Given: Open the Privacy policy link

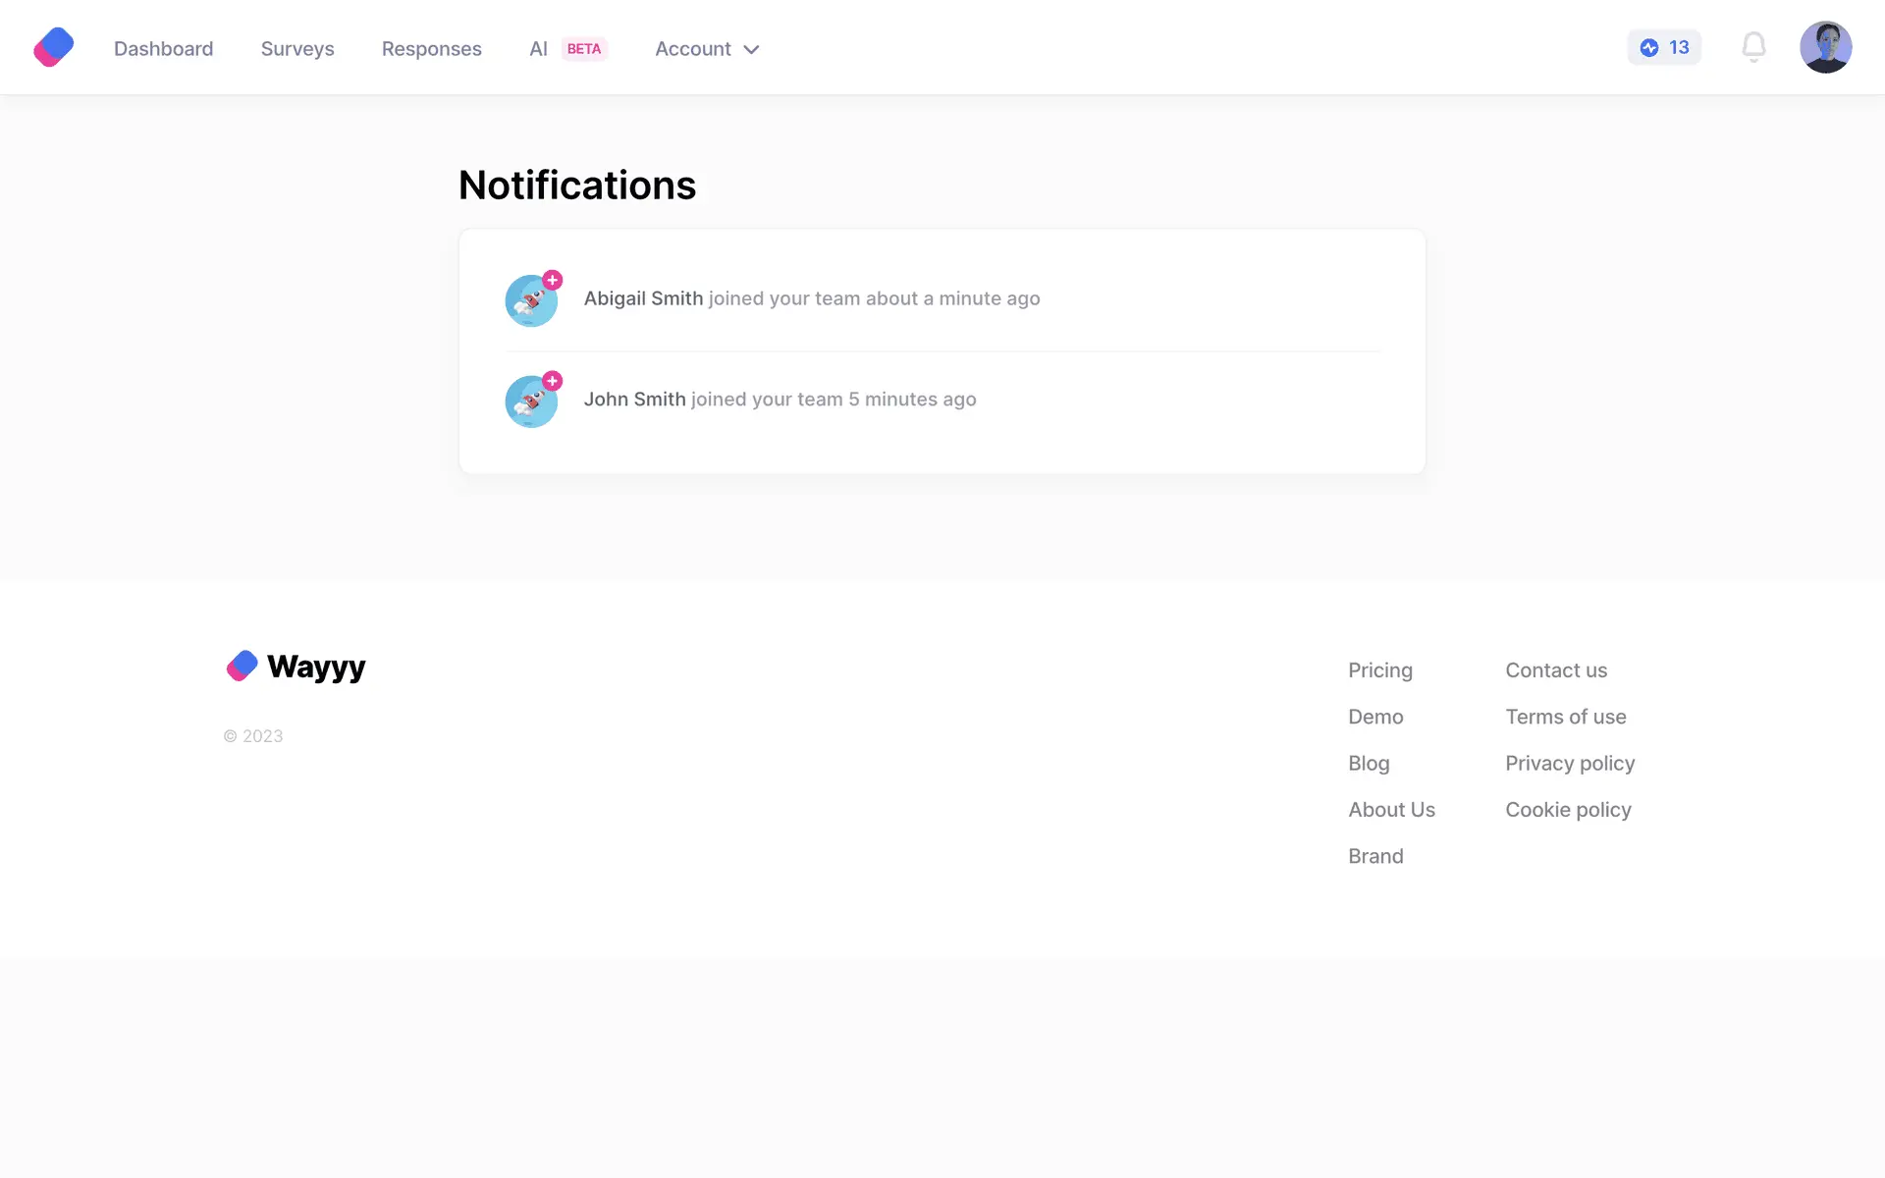Looking at the screenshot, I should coord(1570,764).
